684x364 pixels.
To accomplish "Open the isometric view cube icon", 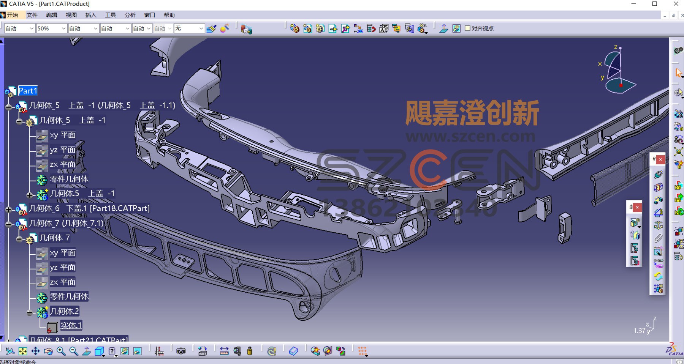I will pos(100,351).
